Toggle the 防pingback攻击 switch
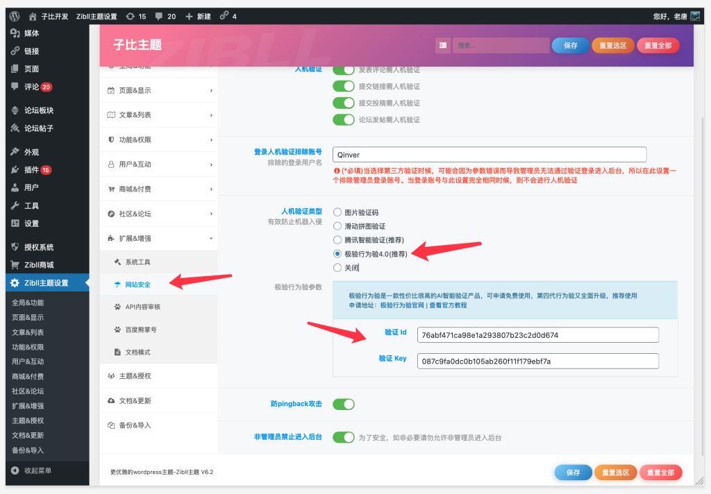711x494 pixels. [343, 404]
